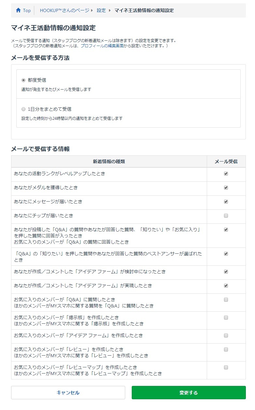The height and width of the screenshot is (410, 255).
Task: Select the 都度受信 radio button
Action: click(23, 80)
